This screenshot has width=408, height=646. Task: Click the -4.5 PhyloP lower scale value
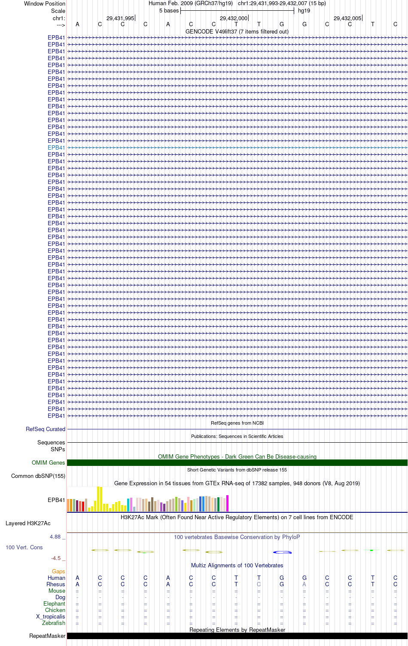(x=56, y=558)
